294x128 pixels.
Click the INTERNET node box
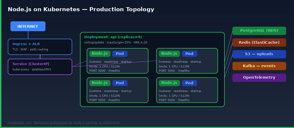[28, 26]
